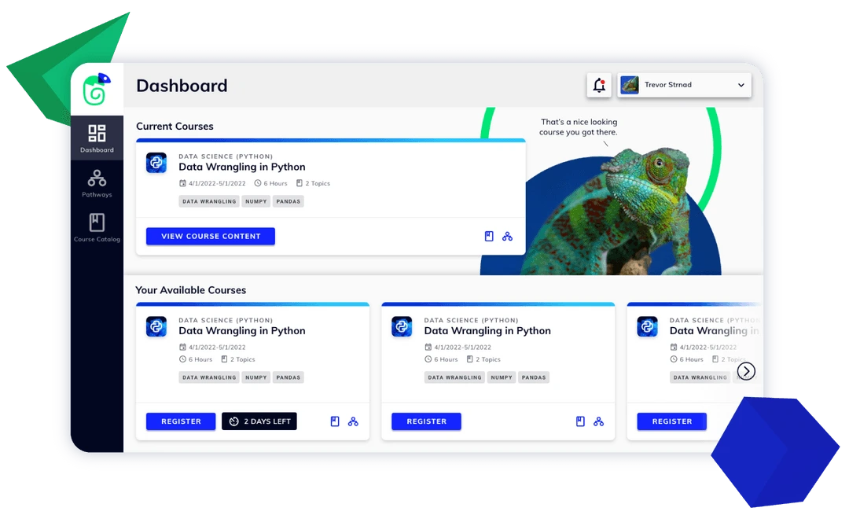Image resolution: width=849 pixels, height=515 pixels.
Task: Click Register on the third available course
Action: click(x=672, y=421)
